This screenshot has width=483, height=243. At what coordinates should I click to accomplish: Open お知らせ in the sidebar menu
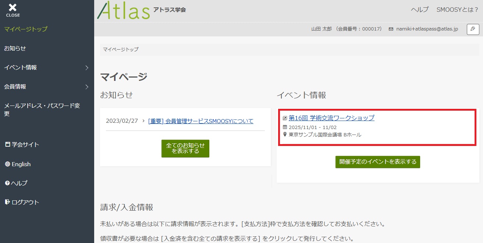click(x=15, y=49)
